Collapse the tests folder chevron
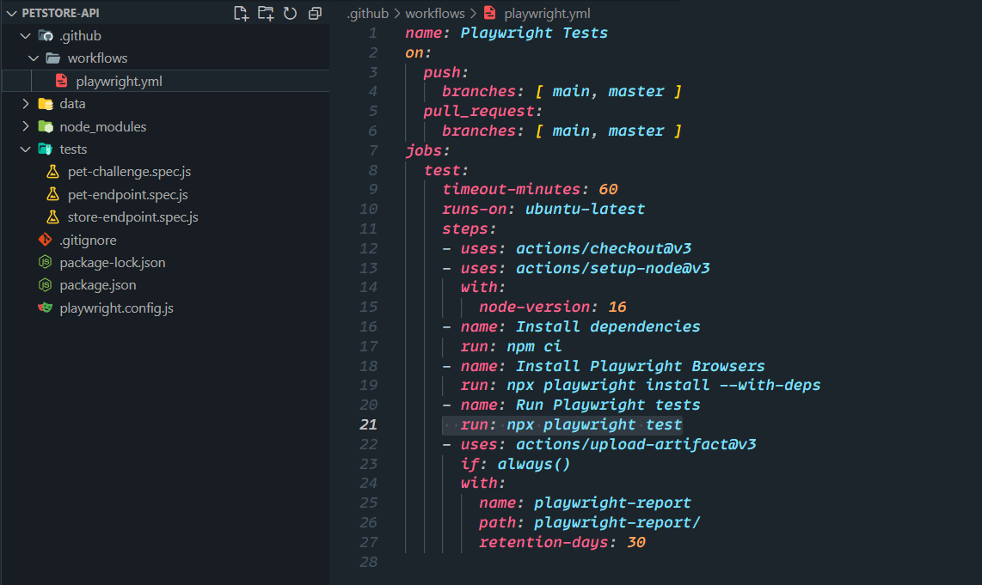The height and width of the screenshot is (585, 982). (x=26, y=149)
